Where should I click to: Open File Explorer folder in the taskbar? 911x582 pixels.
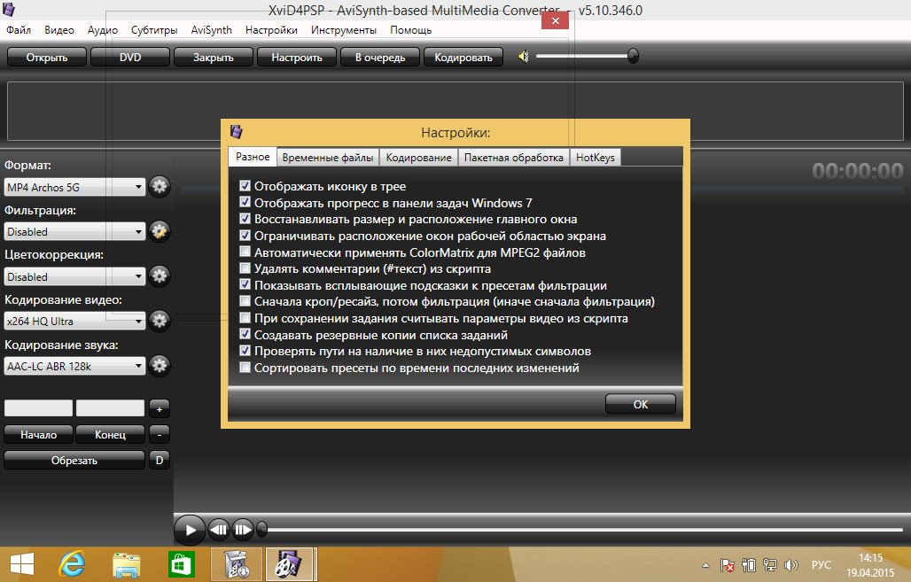127,563
